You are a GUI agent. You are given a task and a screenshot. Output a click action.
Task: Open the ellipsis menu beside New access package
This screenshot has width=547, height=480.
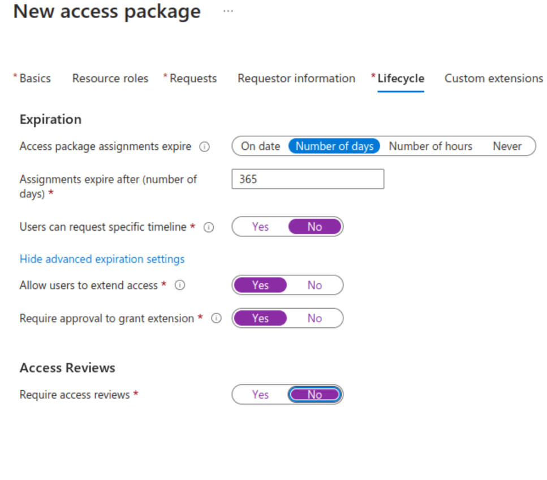[x=228, y=11]
